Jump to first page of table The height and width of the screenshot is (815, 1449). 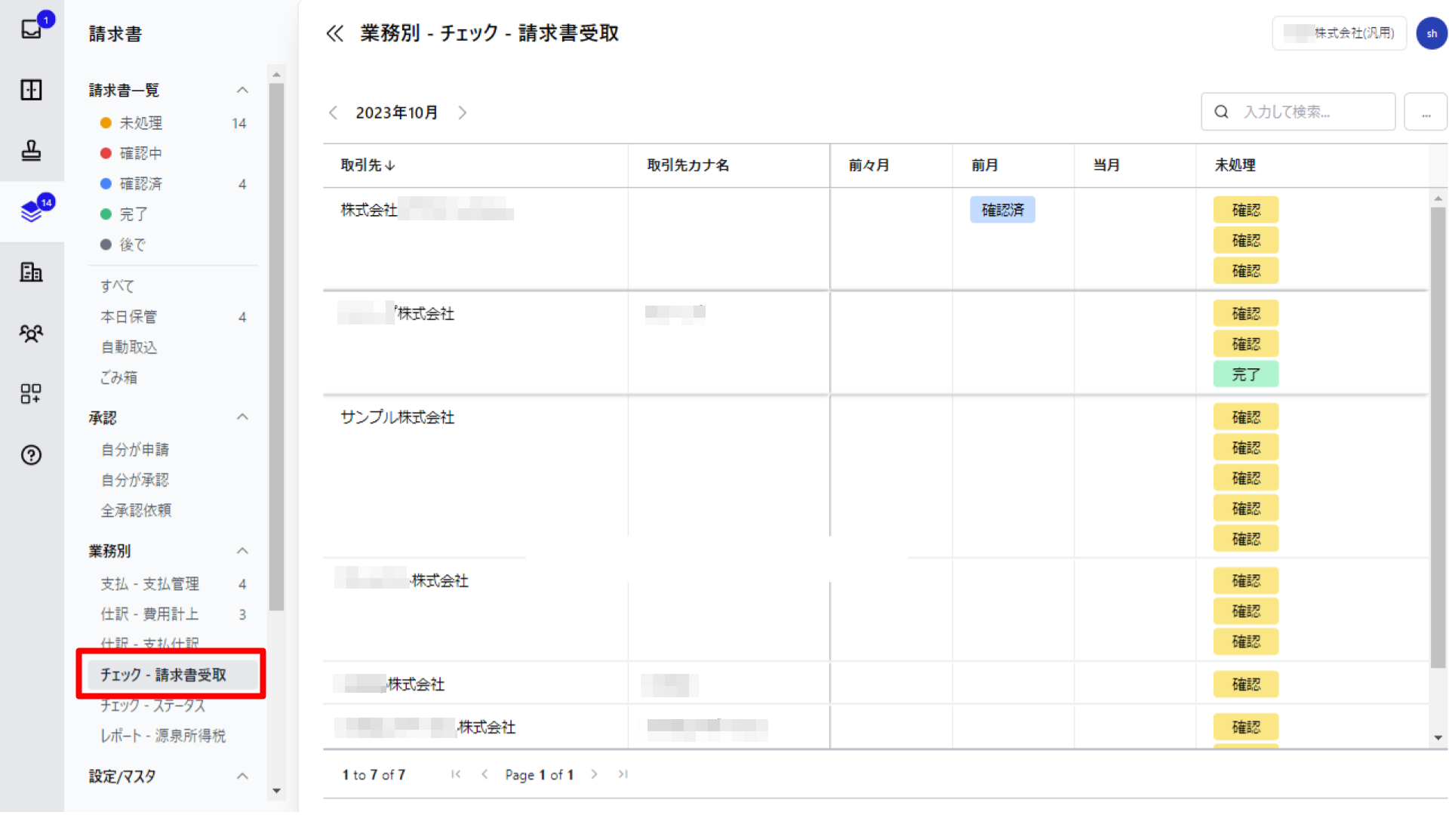[456, 774]
